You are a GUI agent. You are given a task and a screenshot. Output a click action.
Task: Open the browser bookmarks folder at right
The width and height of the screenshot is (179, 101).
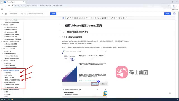point(174,9)
